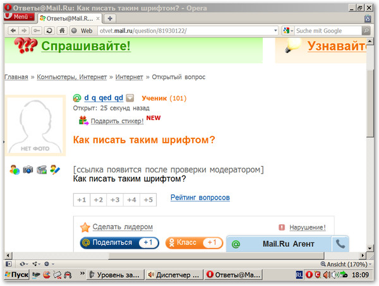Expand the address bar history dropdown
The height and width of the screenshot is (286, 379).
point(275,31)
